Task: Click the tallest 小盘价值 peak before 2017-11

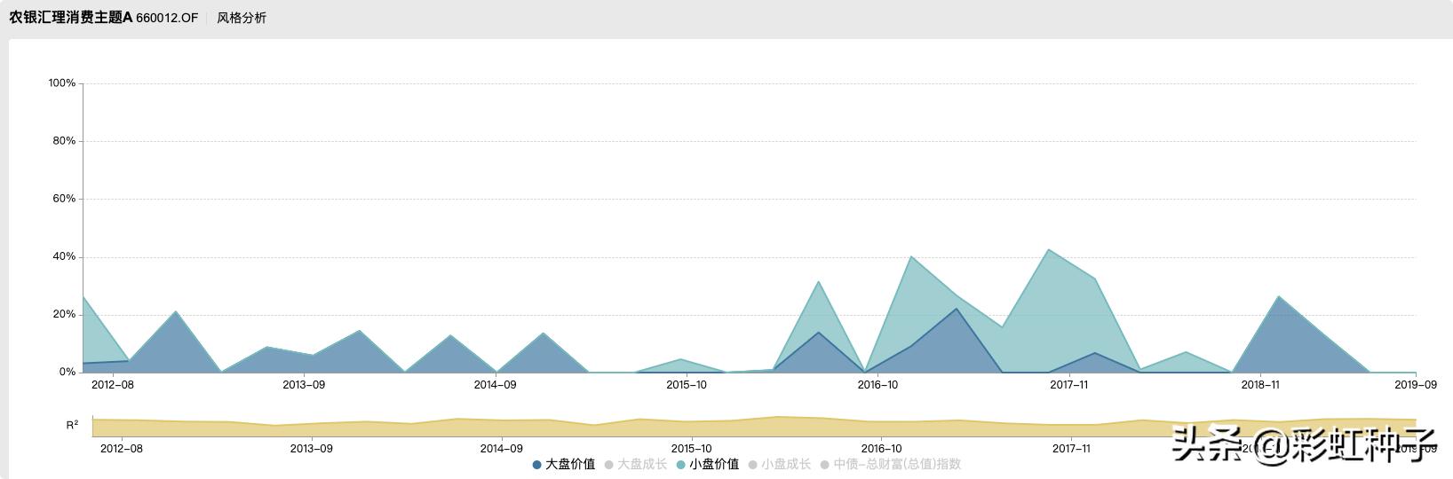Action: [x=1049, y=250]
